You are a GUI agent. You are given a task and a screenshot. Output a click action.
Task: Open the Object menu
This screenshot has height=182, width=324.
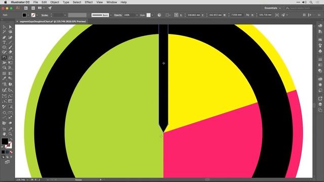pyautogui.click(x=55, y=2)
